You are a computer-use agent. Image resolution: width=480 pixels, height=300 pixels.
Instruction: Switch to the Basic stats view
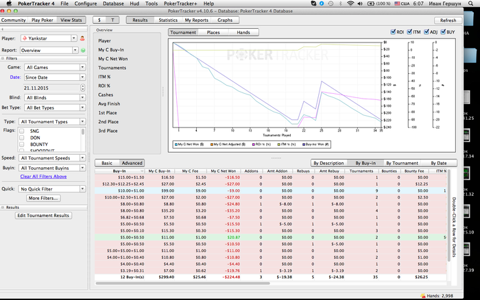click(107, 163)
